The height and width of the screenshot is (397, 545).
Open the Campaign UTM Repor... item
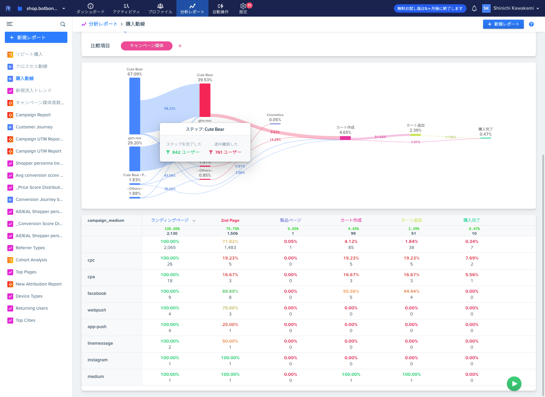coord(39,139)
